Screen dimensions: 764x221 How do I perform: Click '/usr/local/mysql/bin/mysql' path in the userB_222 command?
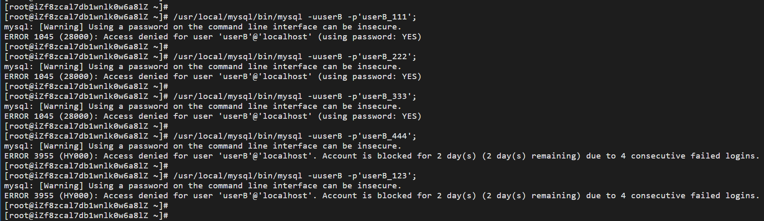click(x=238, y=57)
